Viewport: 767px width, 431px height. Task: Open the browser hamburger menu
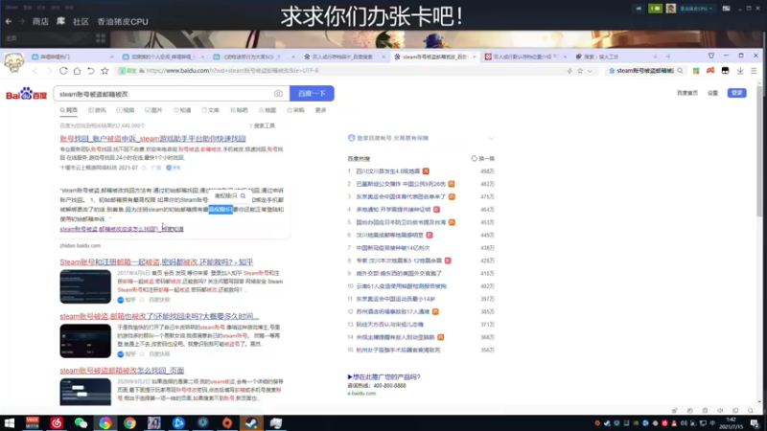pyautogui.click(x=754, y=71)
